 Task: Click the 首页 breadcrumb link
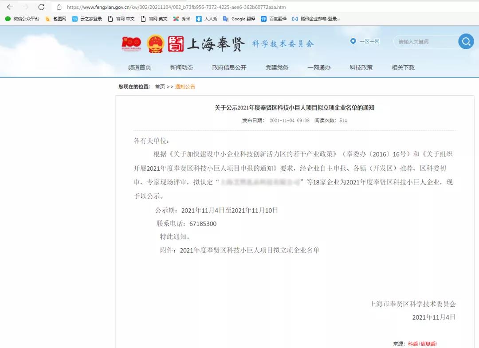(160, 87)
